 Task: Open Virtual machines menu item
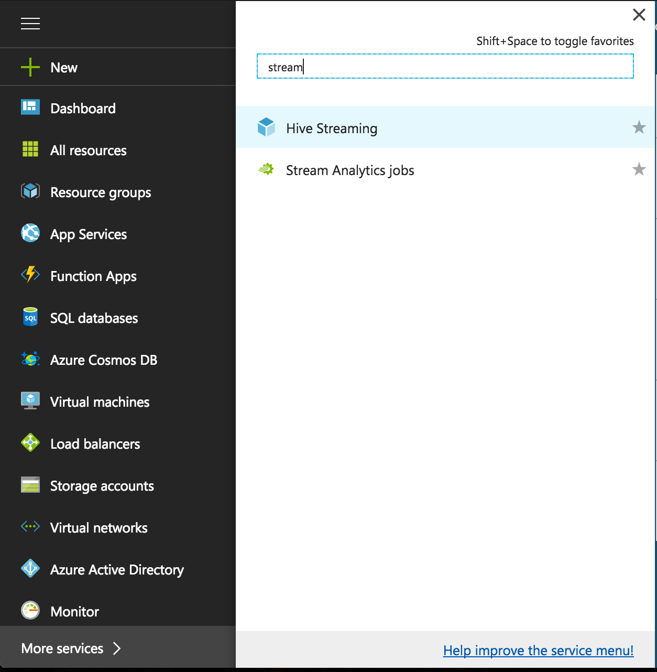(x=100, y=402)
